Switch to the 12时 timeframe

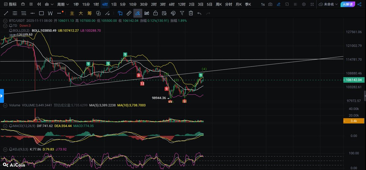click(x=181, y=4)
